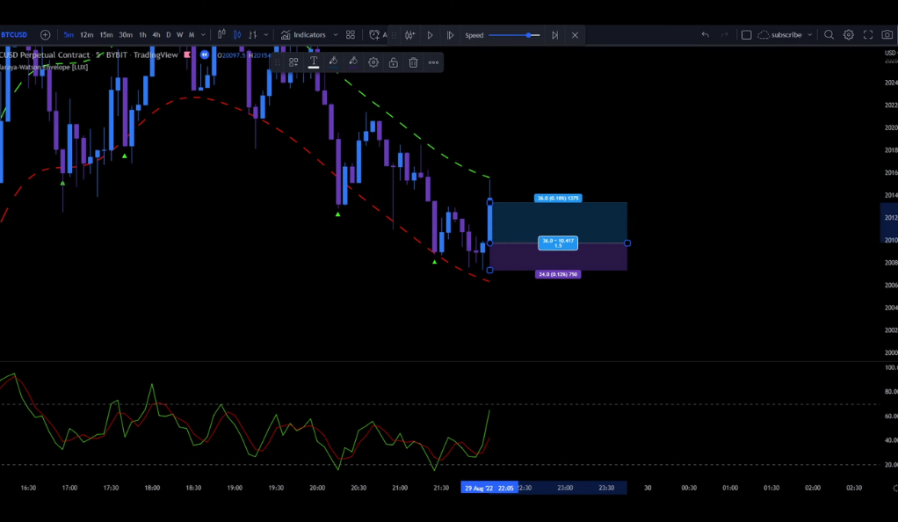
Task: Change profit zone background color bucket
Action: (x=333, y=62)
